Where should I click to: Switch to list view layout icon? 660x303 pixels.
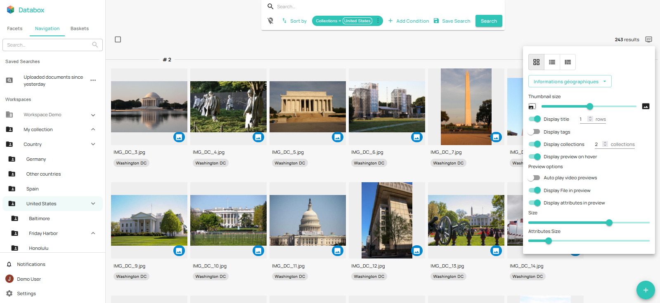552,62
